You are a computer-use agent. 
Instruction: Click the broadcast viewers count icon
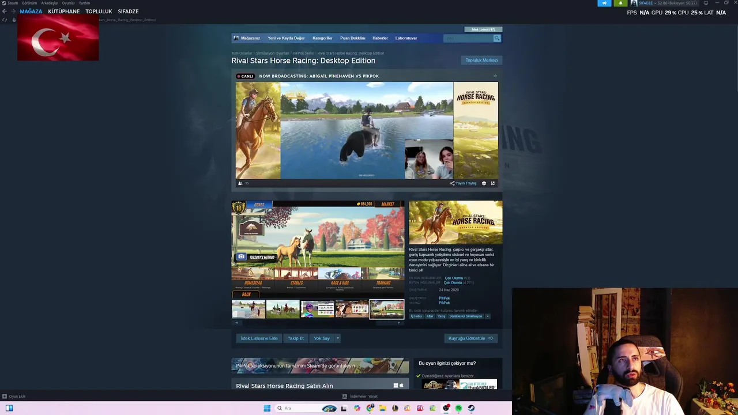tap(240, 183)
